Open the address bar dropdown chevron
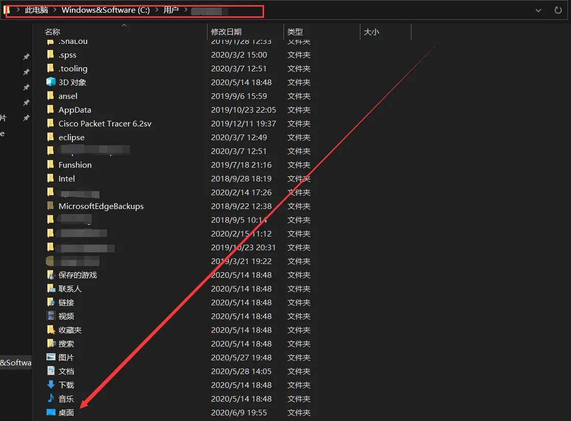Screen dimensions: 571x421 pyautogui.click(x=539, y=10)
